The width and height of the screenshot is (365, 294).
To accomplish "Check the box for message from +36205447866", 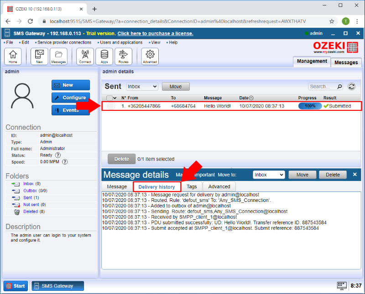I will click(111, 106).
